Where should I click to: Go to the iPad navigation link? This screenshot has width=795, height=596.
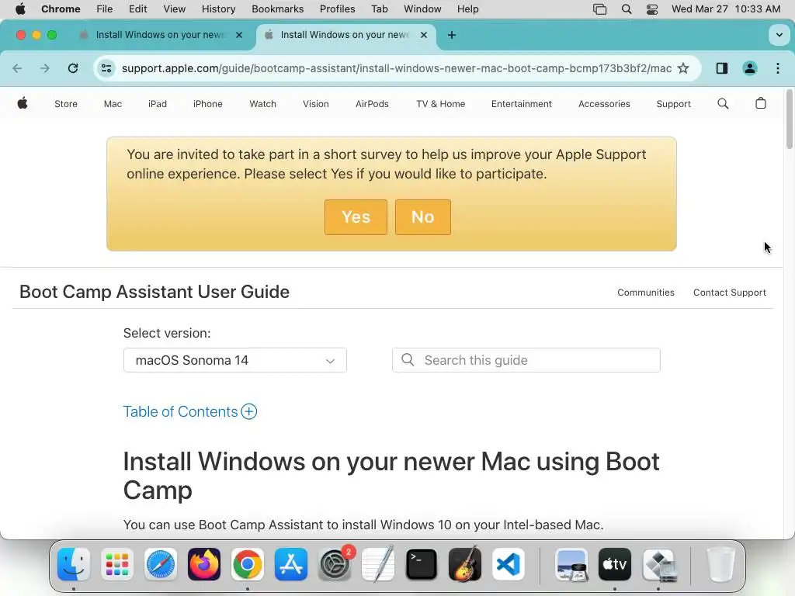point(157,104)
